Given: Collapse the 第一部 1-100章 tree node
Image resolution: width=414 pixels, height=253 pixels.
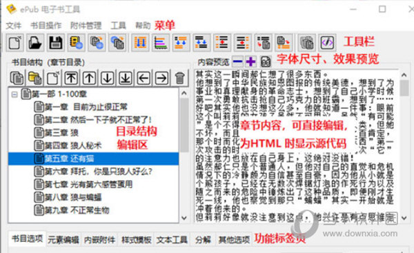Looking at the screenshot, I should tap(14, 94).
